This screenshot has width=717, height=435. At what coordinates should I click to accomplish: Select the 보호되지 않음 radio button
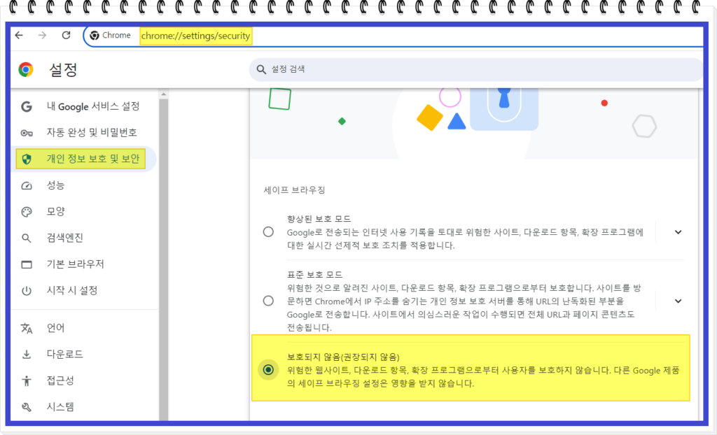point(268,369)
